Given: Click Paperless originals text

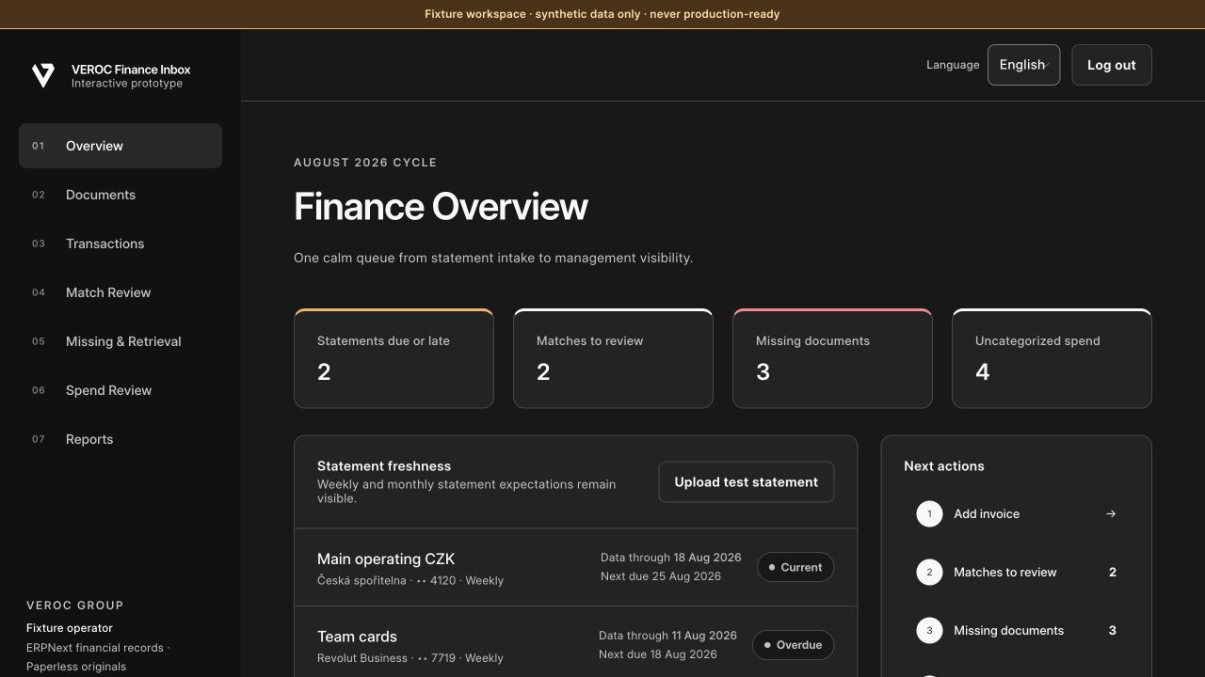Looking at the screenshot, I should tap(76, 667).
